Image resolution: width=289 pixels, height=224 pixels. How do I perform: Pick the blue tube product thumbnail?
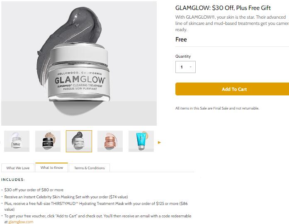pyautogui.click(x=141, y=141)
